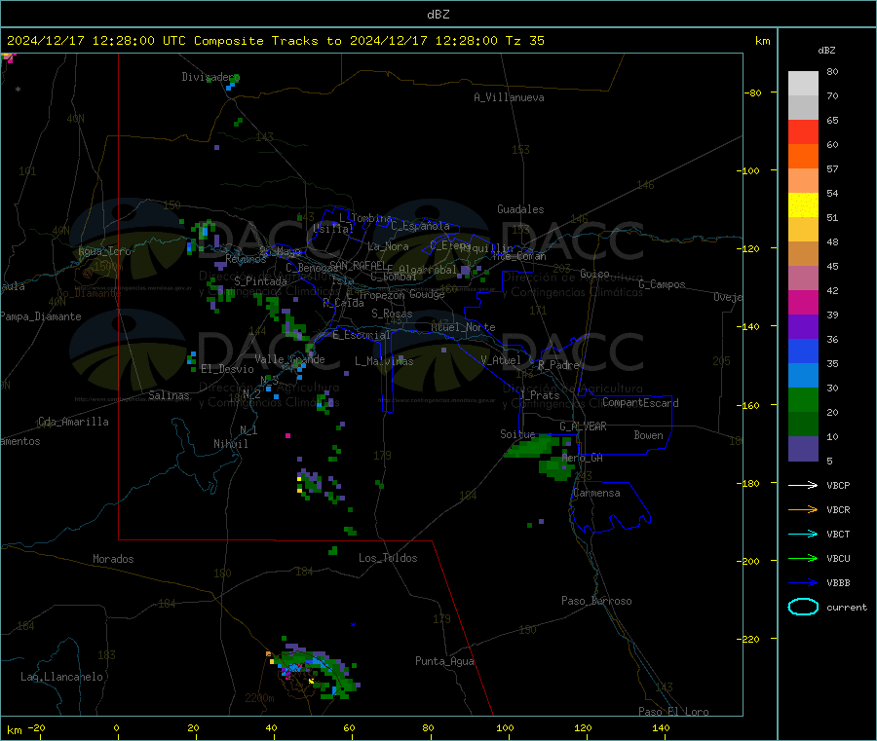The image size is (877, 741).
Task: Select the slate purple bottom dBZ band
Action: (x=803, y=449)
